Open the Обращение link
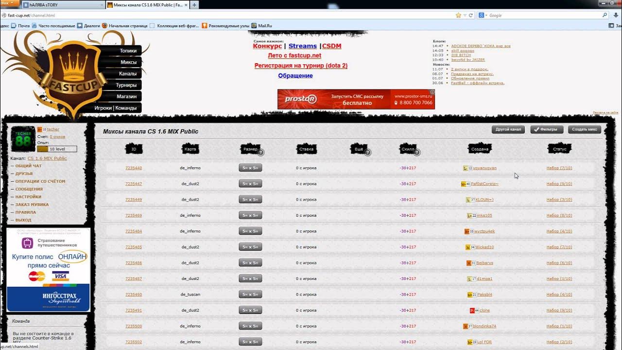 point(295,76)
